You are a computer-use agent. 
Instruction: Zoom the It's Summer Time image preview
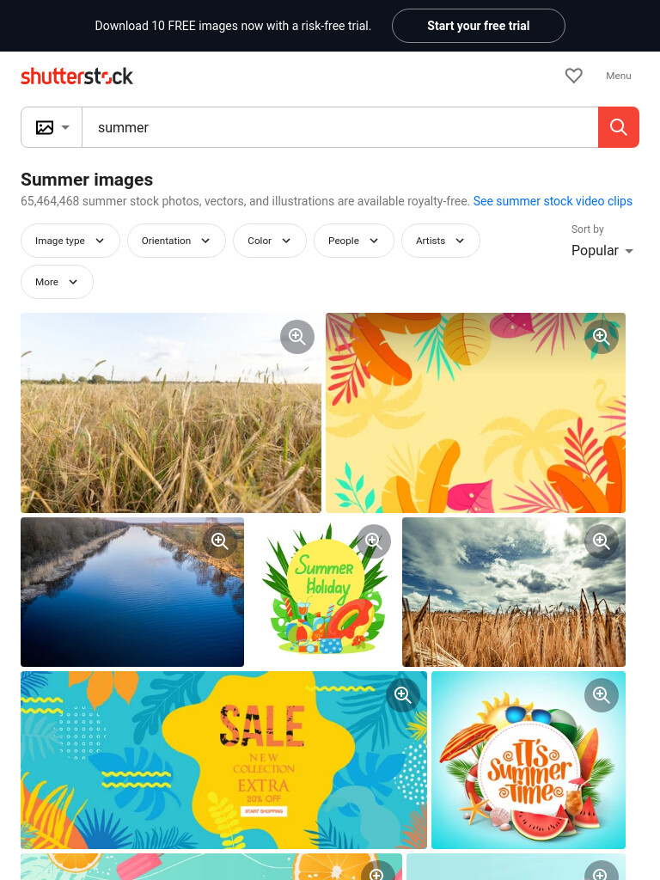(x=601, y=695)
